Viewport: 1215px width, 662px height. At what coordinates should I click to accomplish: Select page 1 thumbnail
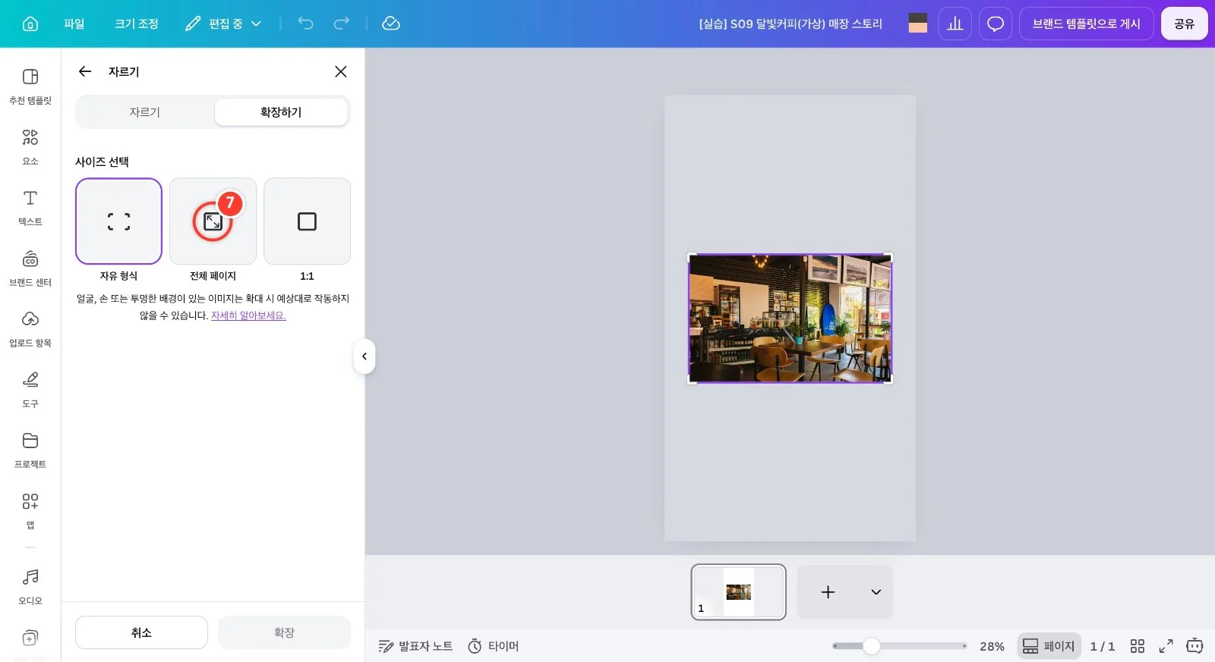[738, 592]
